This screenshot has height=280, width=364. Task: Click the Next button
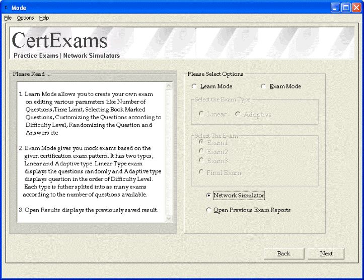[x=326, y=253]
